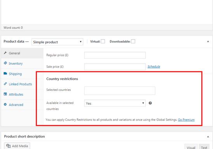The width and height of the screenshot is (213, 149).
Task: Click the General wrench icon
Action: (x=5, y=53)
